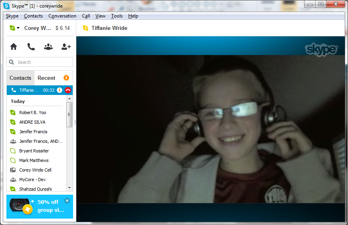This screenshot has width=348, height=225.
Task: Click the sidebar splitter handle dots
Action: [75, 122]
